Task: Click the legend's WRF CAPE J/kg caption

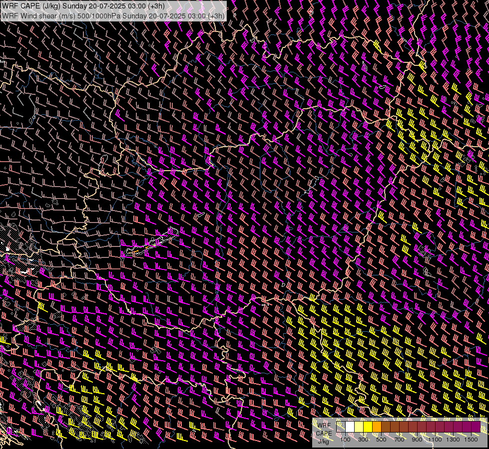Action: (324, 434)
